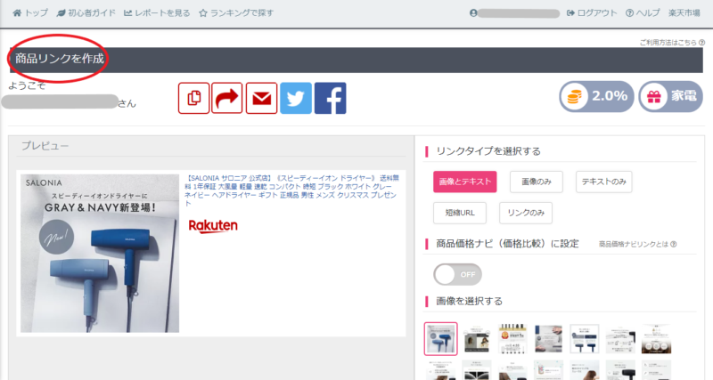
Task: Click the 家電 gift category badge
Action: (x=671, y=96)
